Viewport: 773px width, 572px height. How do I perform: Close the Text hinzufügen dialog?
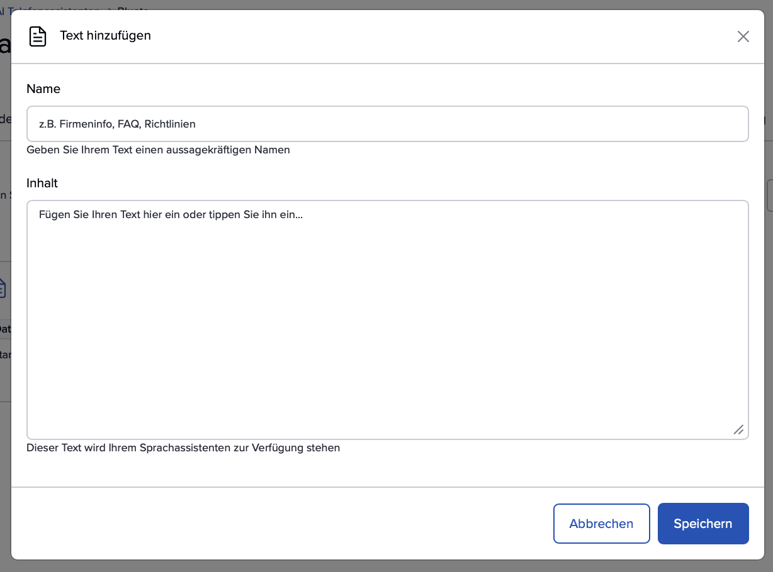(x=743, y=36)
